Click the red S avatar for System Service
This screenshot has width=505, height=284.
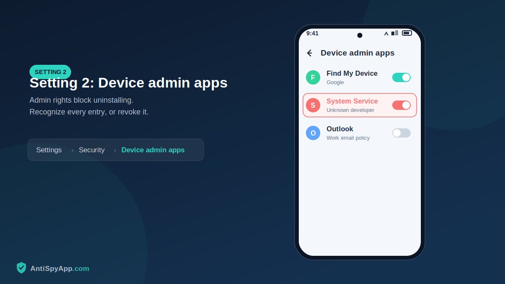[x=313, y=105]
